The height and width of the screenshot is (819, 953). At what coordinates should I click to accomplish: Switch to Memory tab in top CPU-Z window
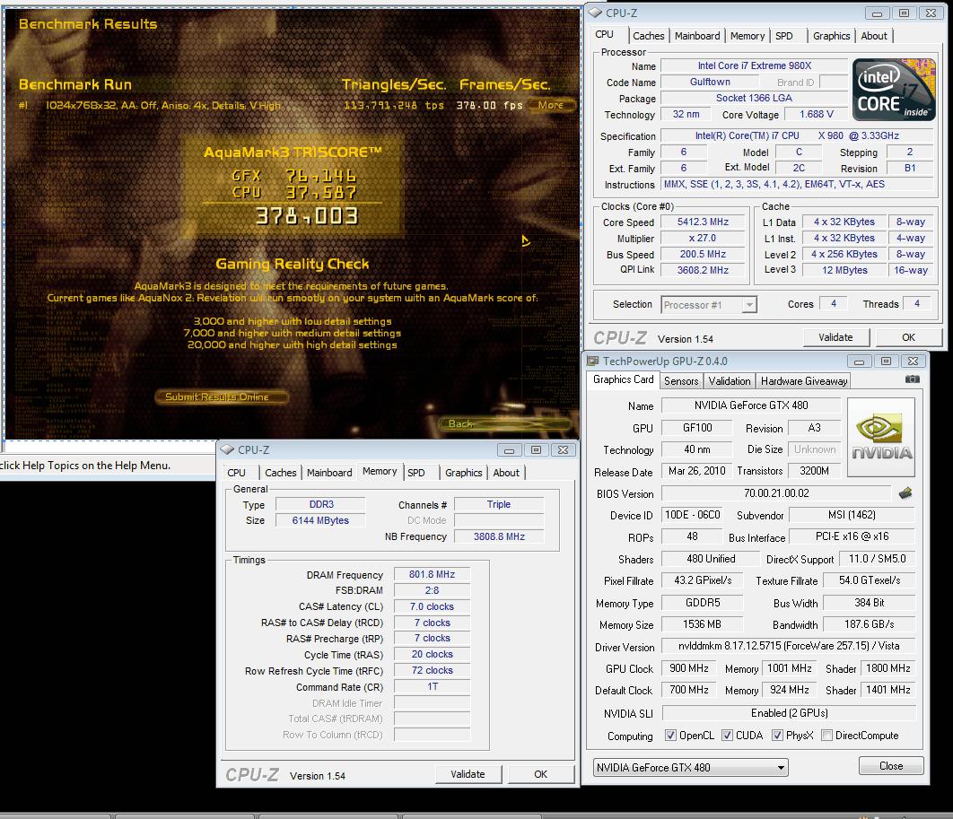[x=748, y=36]
